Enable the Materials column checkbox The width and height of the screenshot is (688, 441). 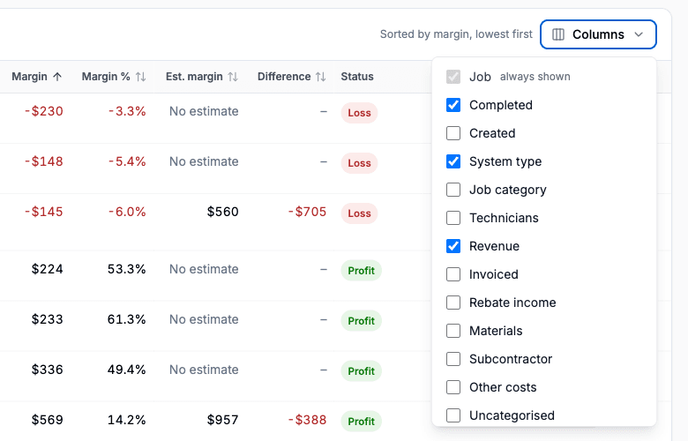pos(453,331)
